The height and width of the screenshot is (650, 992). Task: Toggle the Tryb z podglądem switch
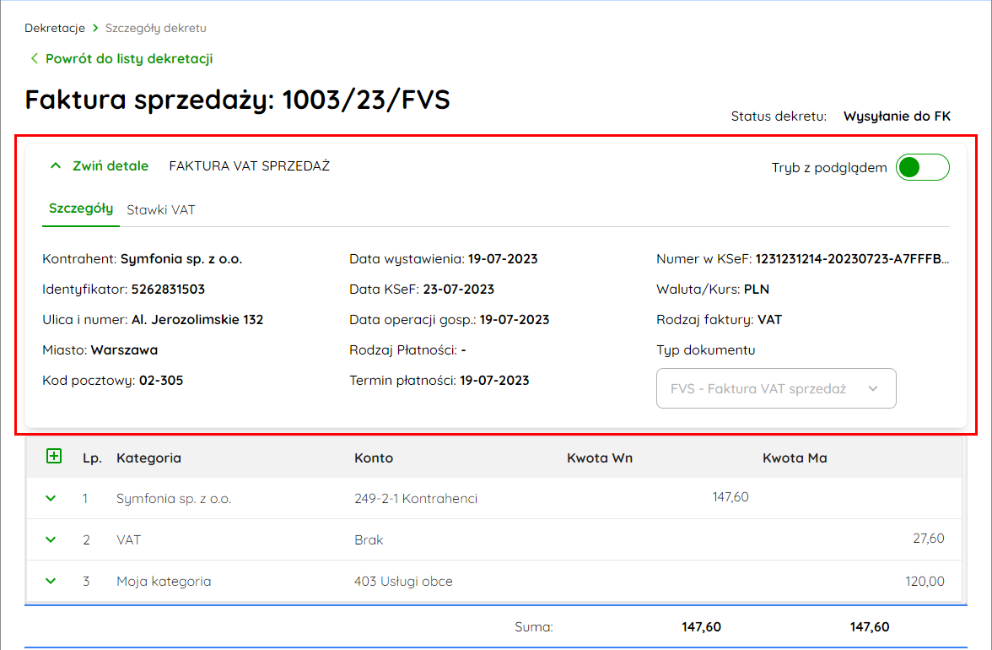(x=923, y=168)
